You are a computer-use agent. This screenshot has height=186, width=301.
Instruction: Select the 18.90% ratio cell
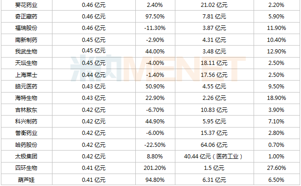[x=277, y=98]
